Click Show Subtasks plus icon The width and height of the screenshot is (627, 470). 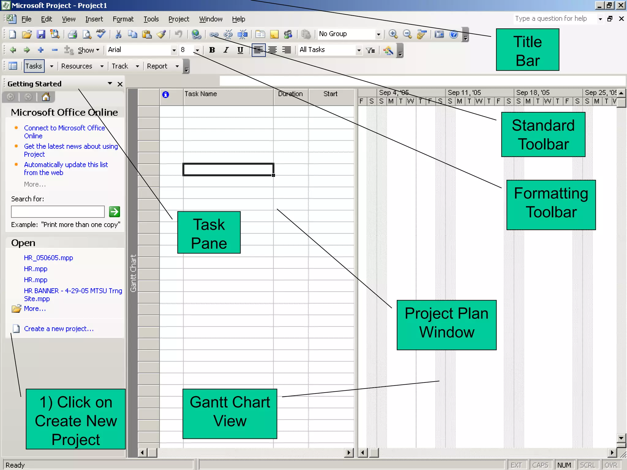(41, 50)
